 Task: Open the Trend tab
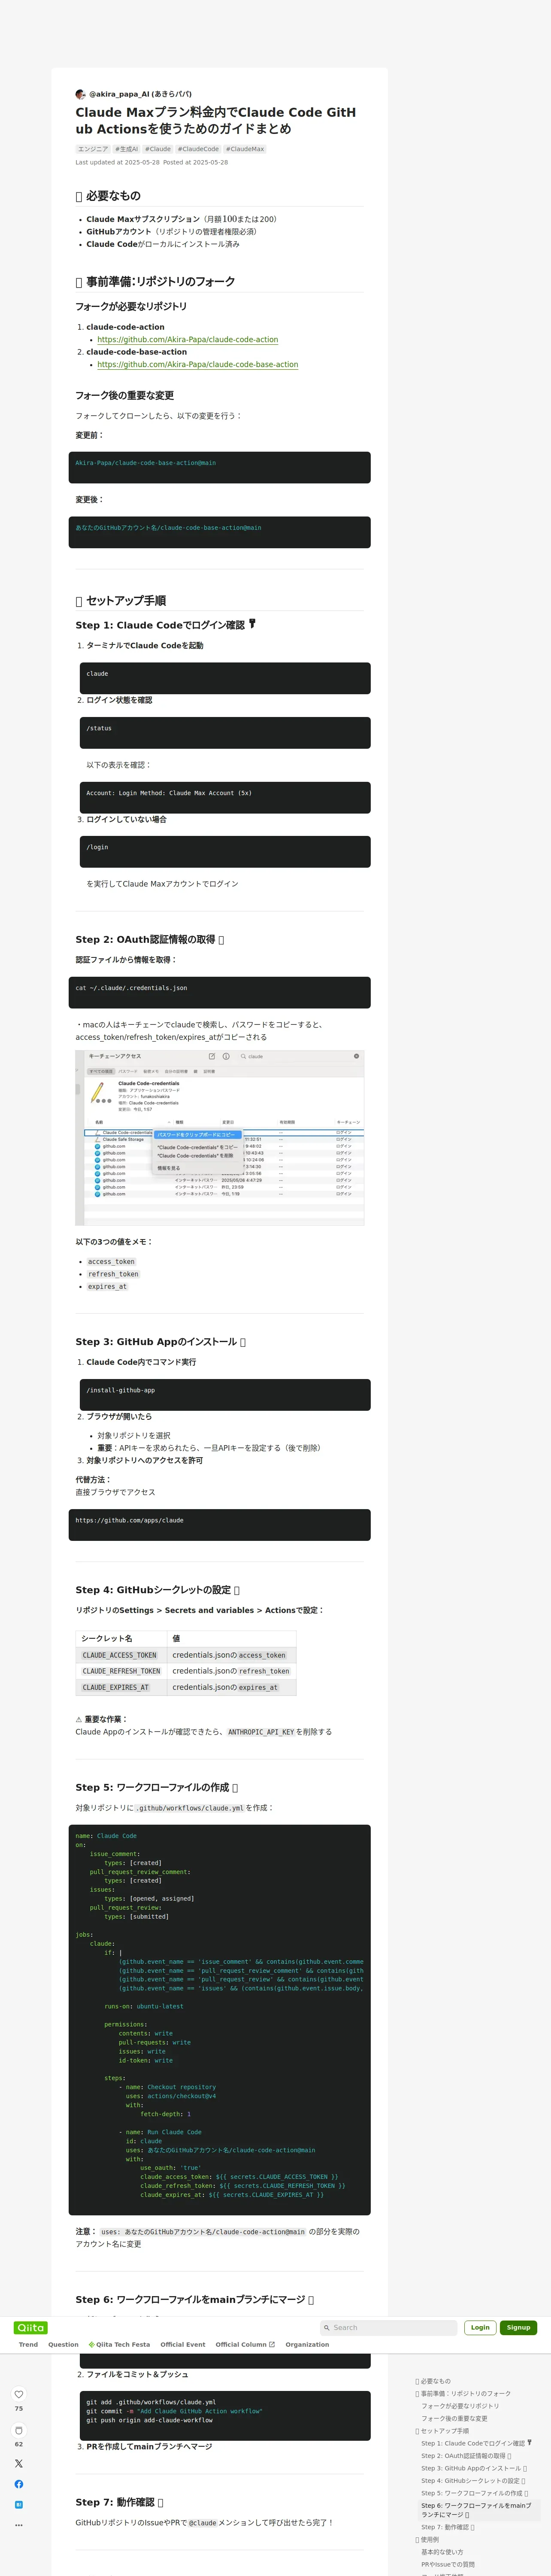(x=28, y=2344)
